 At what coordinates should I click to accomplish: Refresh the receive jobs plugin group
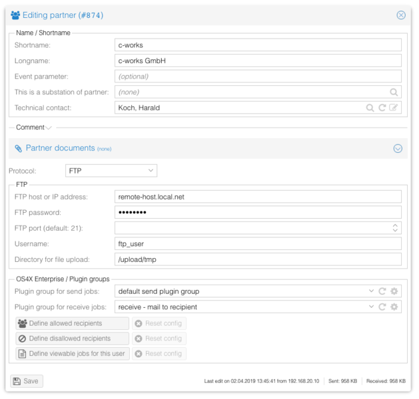point(382,307)
